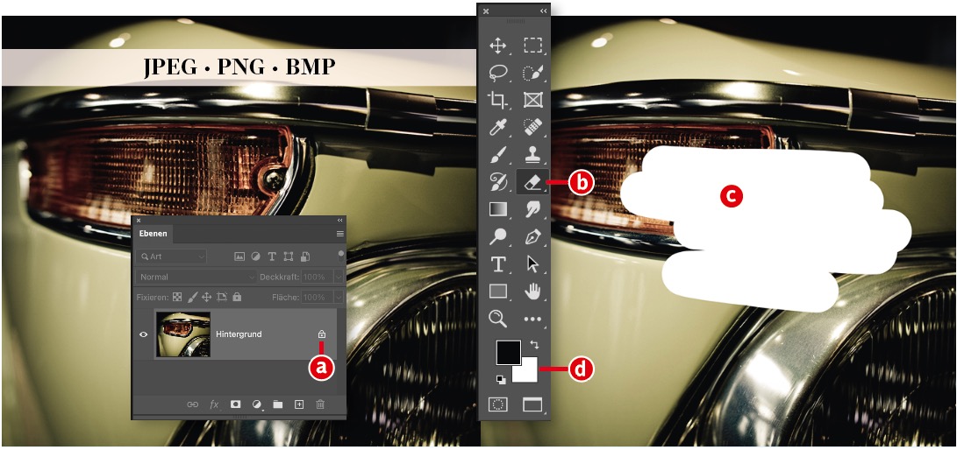Image resolution: width=957 pixels, height=450 pixels.
Task: Click the lock icon on Hintergrund layer
Action: pos(321,334)
